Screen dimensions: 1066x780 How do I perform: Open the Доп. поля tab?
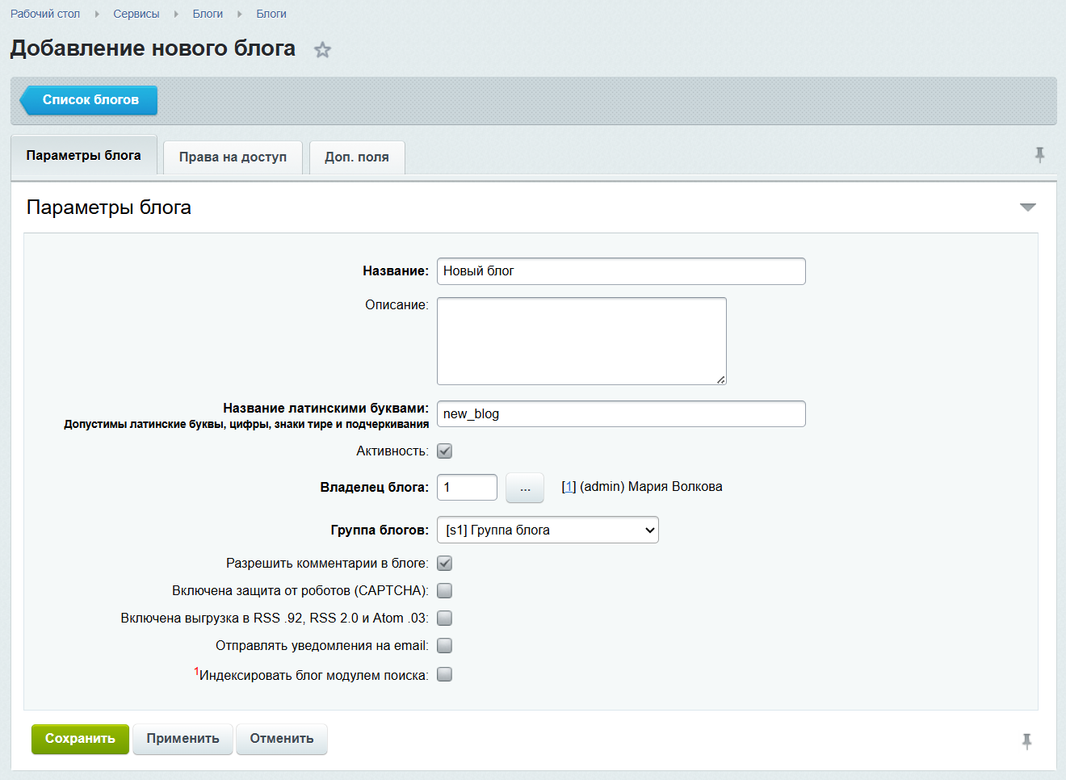[x=357, y=157]
